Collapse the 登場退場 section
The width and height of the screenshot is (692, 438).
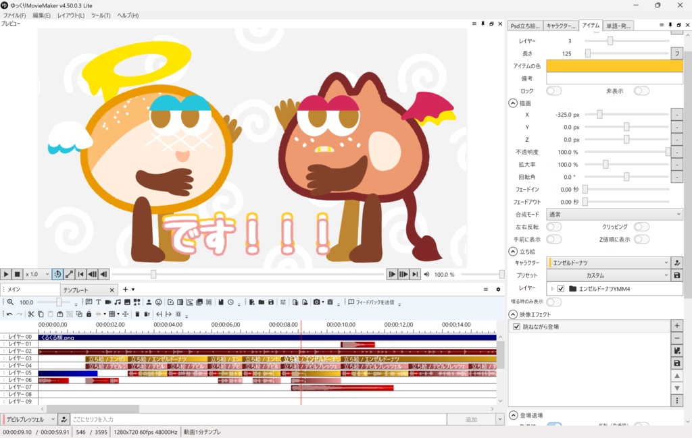point(513,415)
